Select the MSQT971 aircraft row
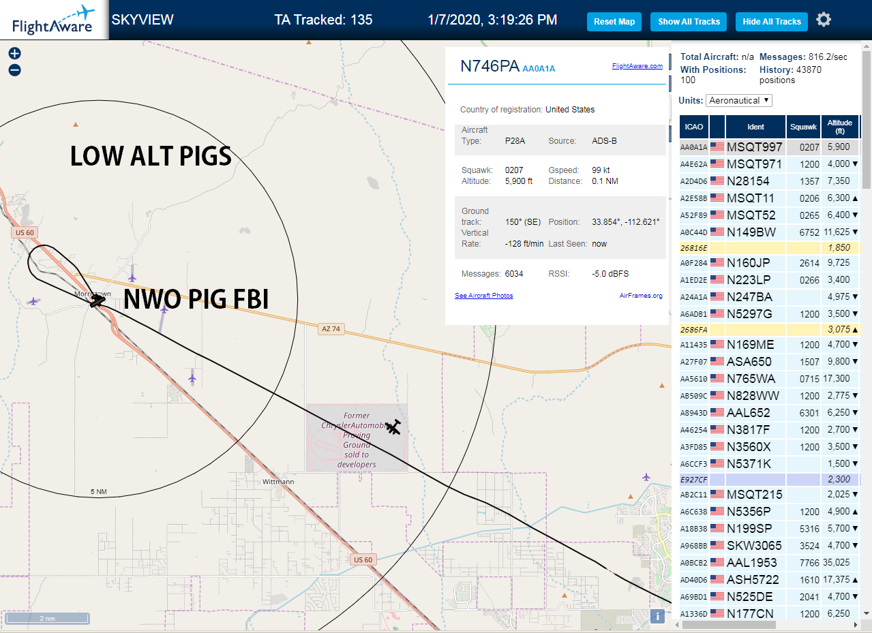 (x=769, y=164)
